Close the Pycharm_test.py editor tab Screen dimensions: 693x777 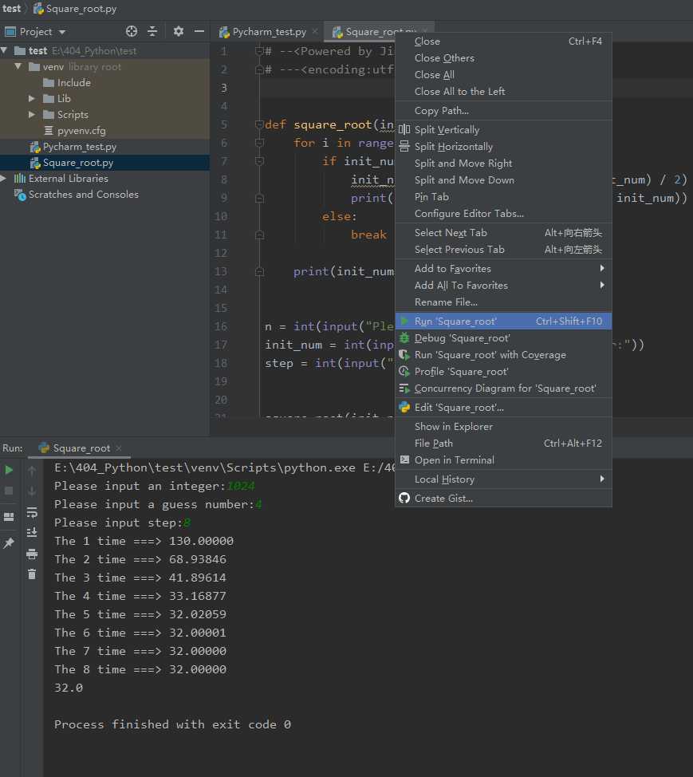pos(315,31)
